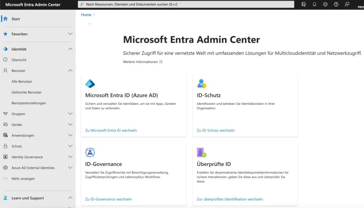
Task: Click the Schutz lock icon
Action: 5,146
